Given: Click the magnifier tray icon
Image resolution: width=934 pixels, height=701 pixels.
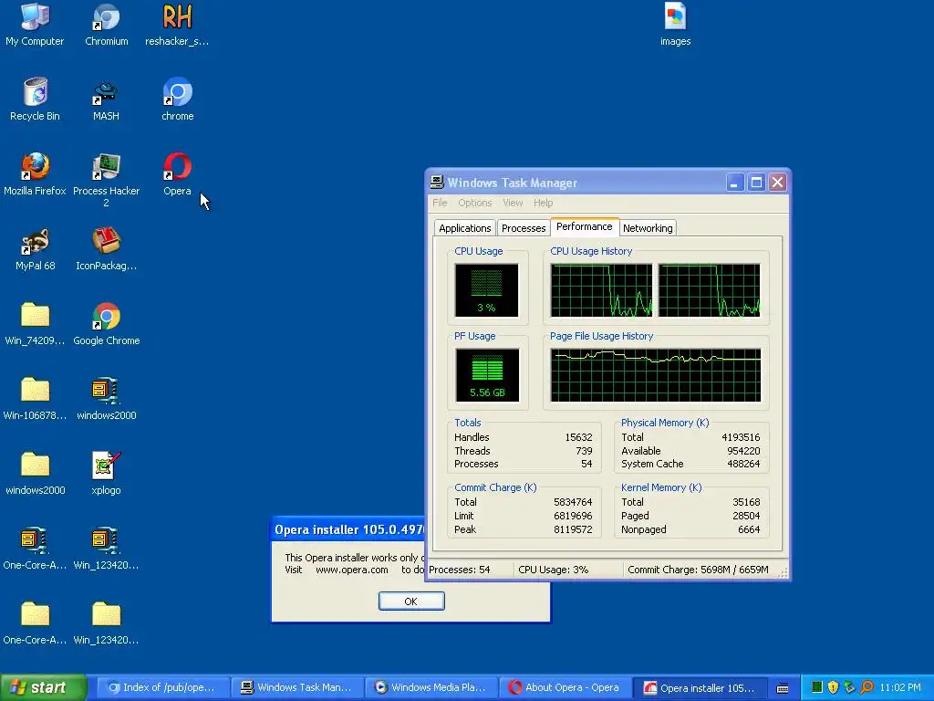Looking at the screenshot, I should pyautogui.click(x=867, y=687).
